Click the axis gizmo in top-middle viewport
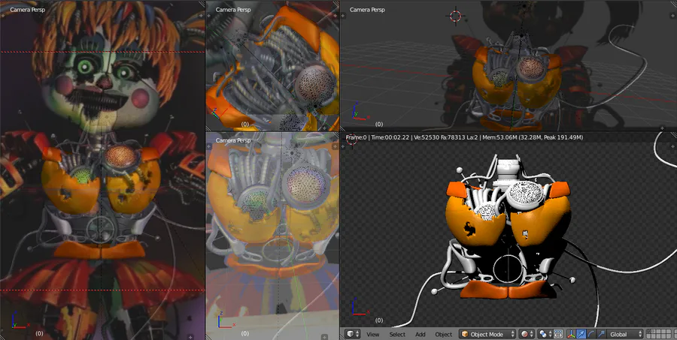The width and height of the screenshot is (677, 340). [220, 111]
